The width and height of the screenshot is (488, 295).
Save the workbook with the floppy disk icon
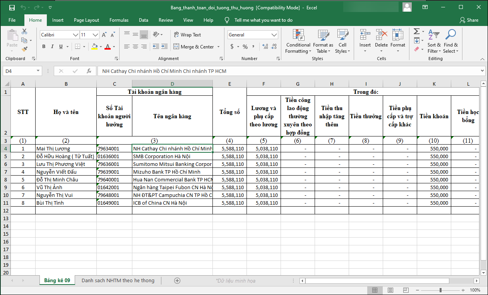12,8
